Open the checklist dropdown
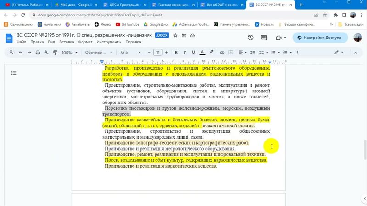 click(x=267, y=53)
